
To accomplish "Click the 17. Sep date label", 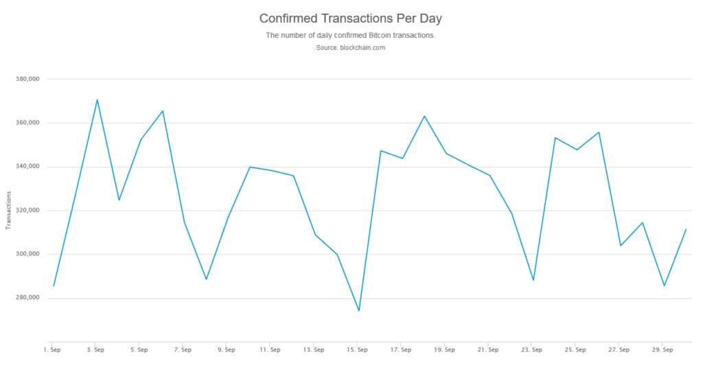I will pos(401,349).
